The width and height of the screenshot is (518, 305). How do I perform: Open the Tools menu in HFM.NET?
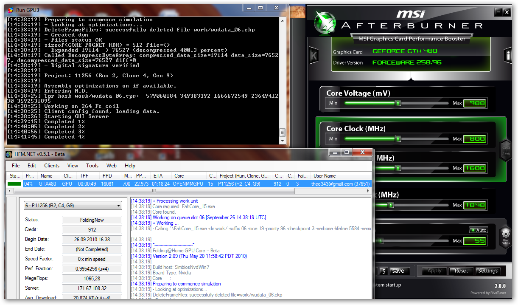pyautogui.click(x=92, y=166)
